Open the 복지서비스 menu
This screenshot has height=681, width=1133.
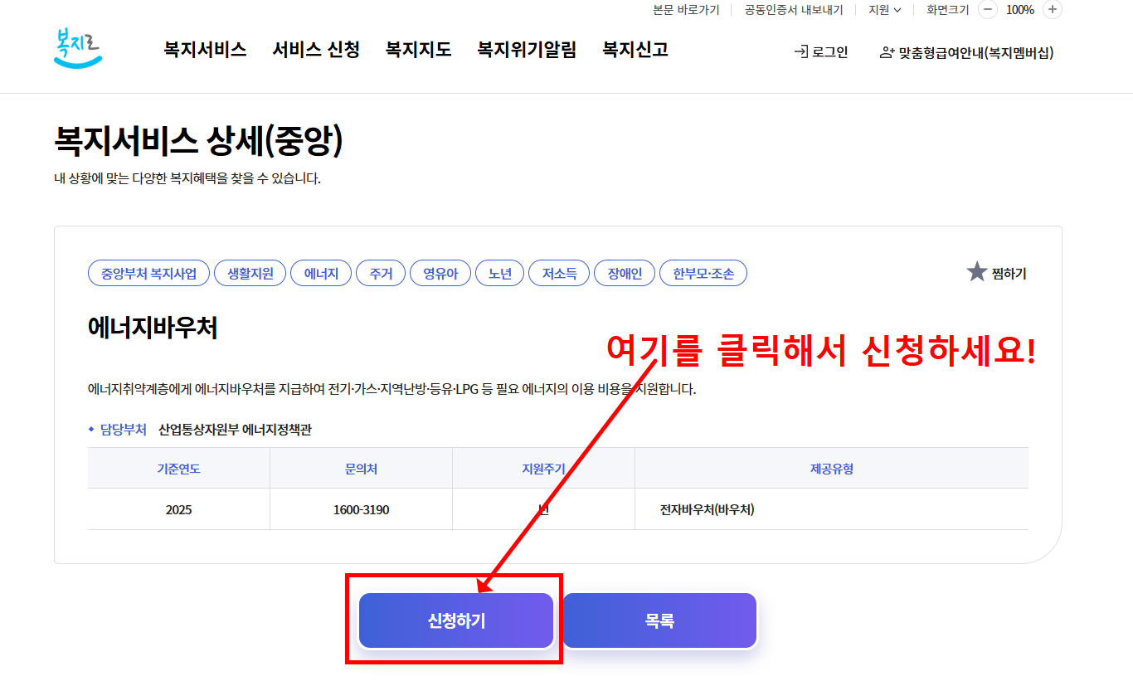point(204,50)
